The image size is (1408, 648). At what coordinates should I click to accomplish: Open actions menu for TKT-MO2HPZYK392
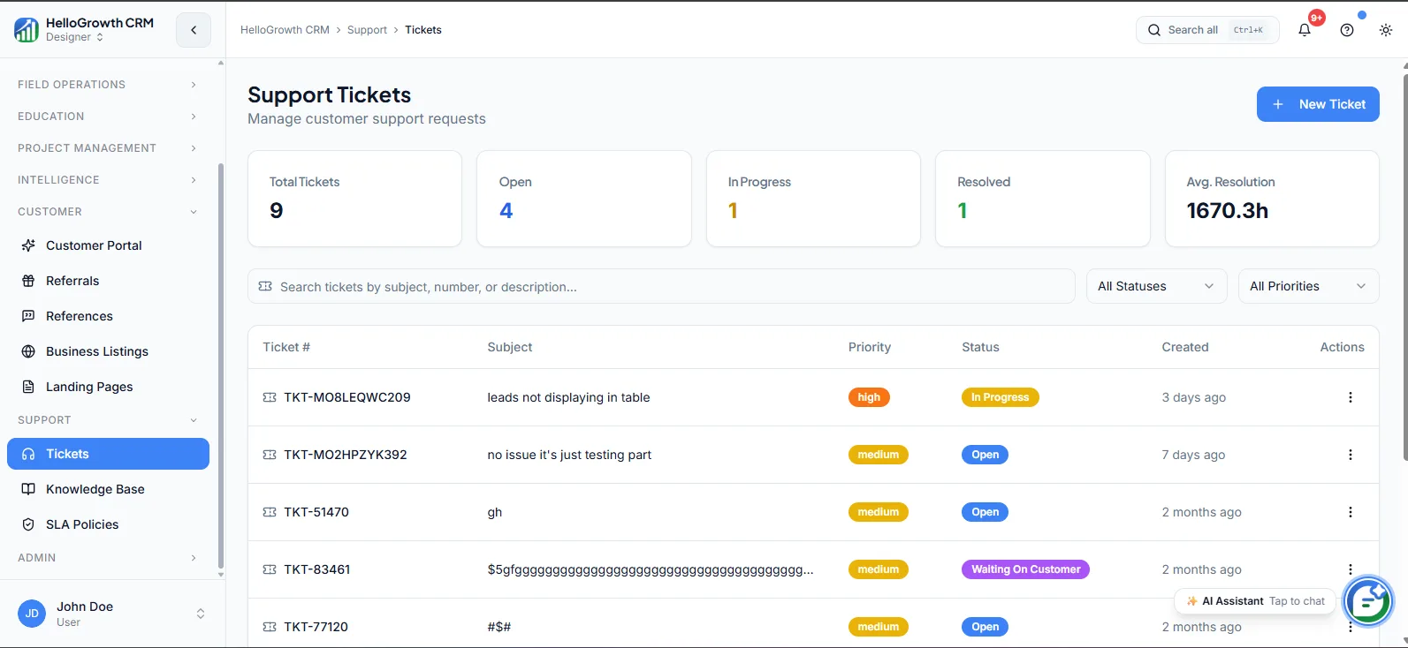click(x=1350, y=455)
